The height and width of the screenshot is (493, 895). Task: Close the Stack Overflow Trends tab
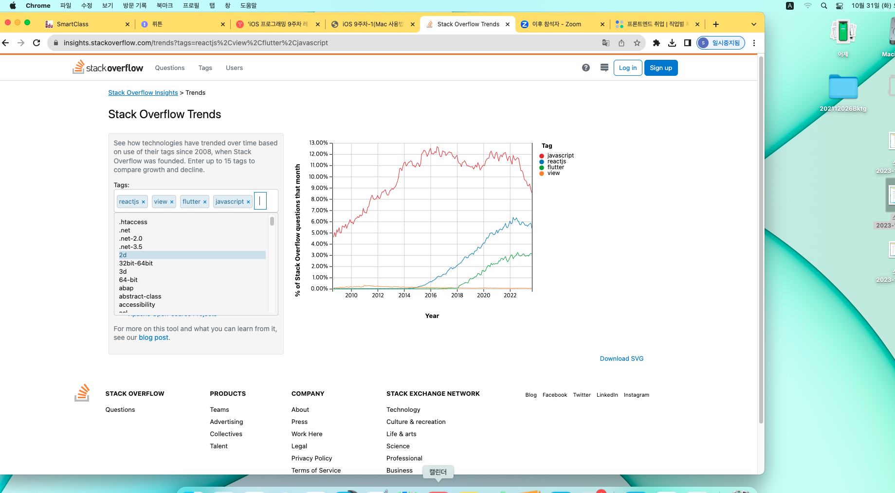[508, 24]
